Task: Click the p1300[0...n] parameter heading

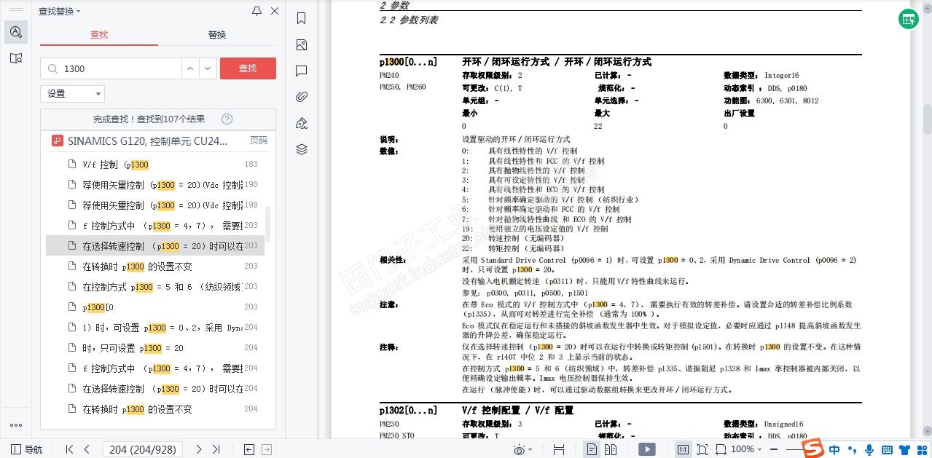Action: (408, 62)
